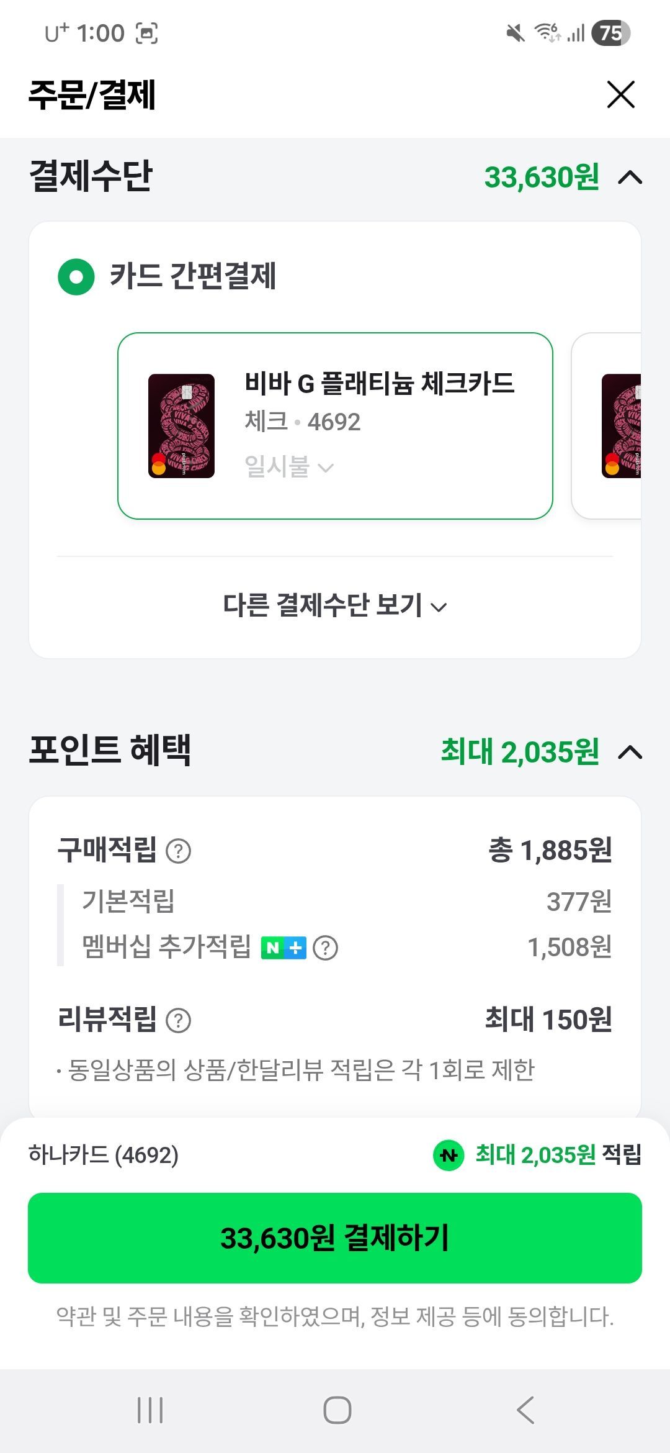Open 일시불 installment dropdown
Image resolution: width=670 pixels, height=1453 pixels.
click(x=289, y=466)
